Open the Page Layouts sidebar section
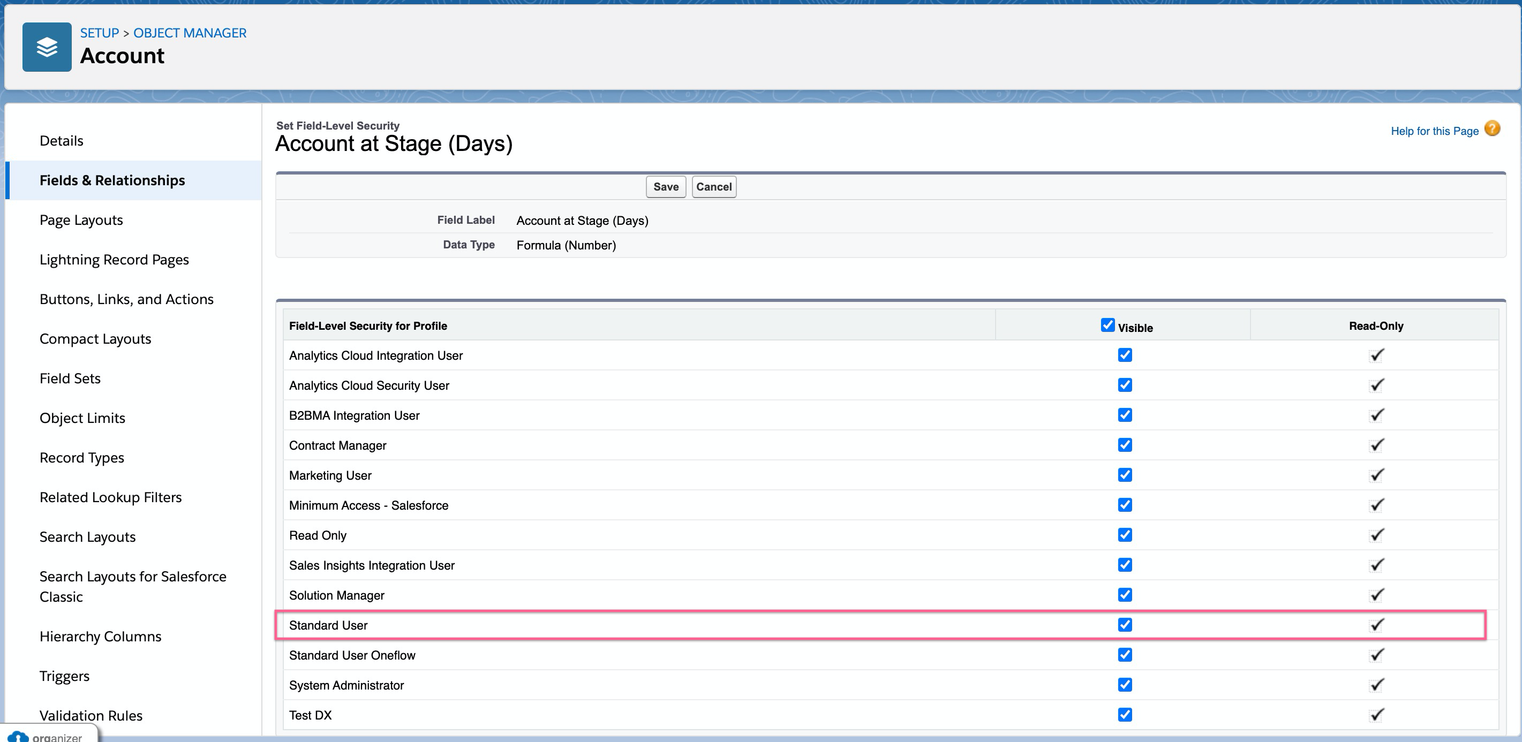Screen dimensions: 1522x742 [x=81, y=220]
